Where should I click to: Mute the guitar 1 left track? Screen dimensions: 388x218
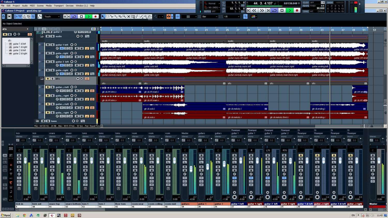tap(48, 45)
